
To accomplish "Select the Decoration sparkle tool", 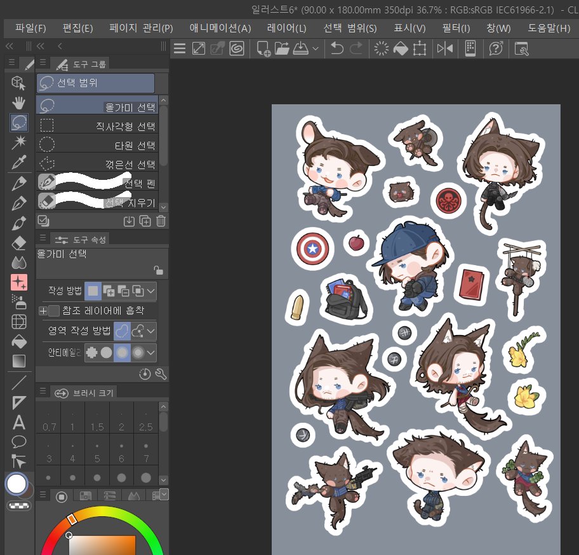I will (x=19, y=282).
